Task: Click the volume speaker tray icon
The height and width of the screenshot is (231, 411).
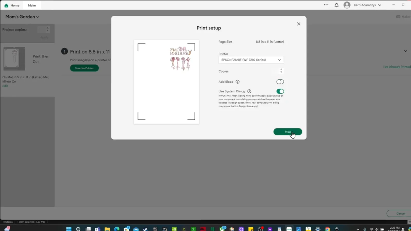Action: (377, 229)
